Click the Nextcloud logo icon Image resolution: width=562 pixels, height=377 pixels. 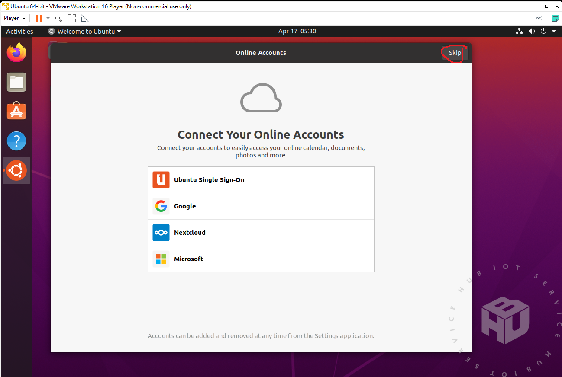[x=161, y=233]
